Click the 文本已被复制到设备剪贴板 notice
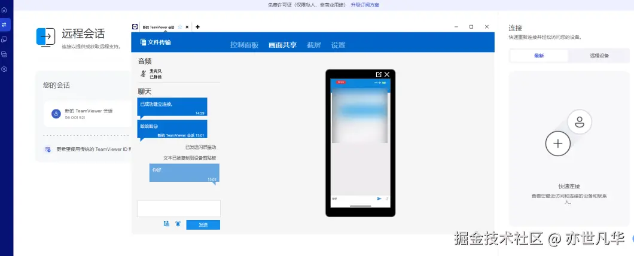634x256 pixels. [x=190, y=158]
